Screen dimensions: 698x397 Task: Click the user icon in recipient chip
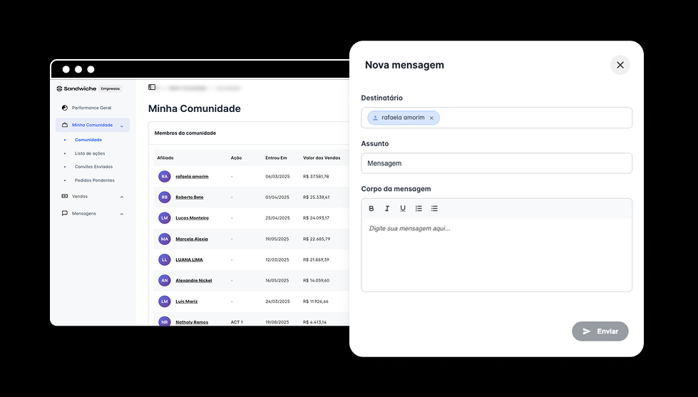(375, 118)
